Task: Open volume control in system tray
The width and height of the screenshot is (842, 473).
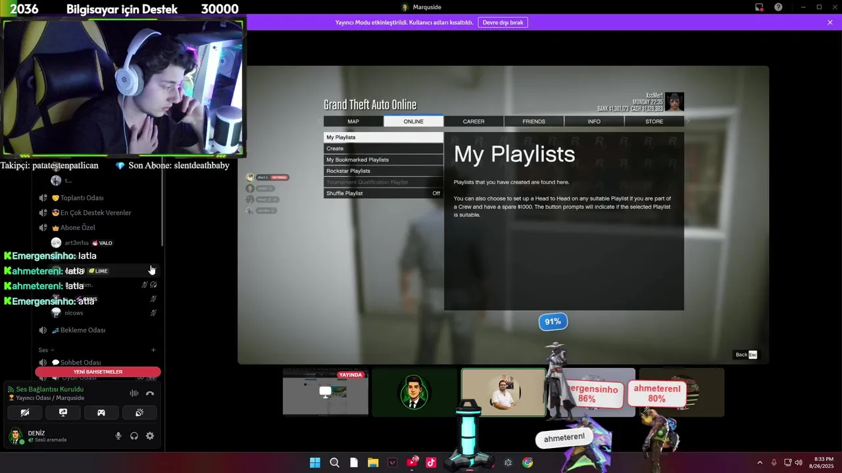Action: tap(799, 462)
